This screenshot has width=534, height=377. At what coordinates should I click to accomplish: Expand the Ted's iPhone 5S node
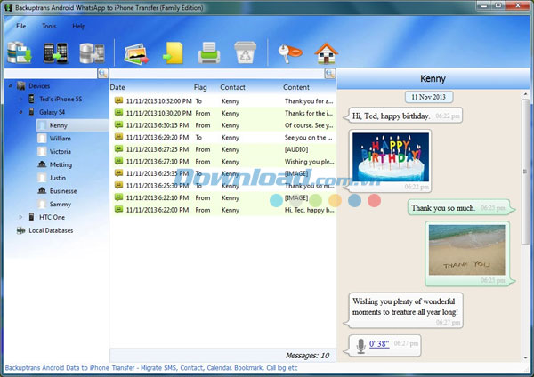point(20,99)
